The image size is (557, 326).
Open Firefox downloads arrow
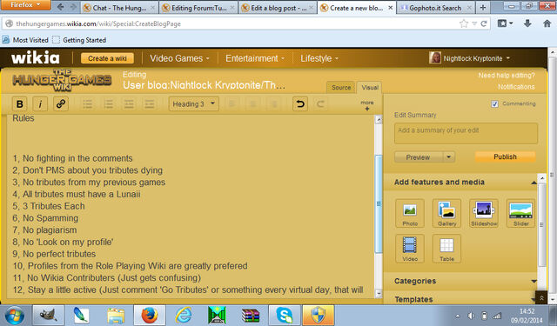pos(527,23)
